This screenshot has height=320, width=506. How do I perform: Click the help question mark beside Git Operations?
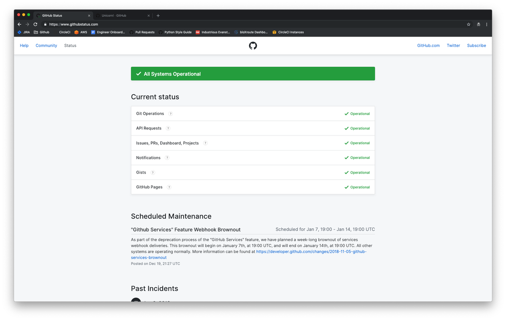click(x=171, y=114)
